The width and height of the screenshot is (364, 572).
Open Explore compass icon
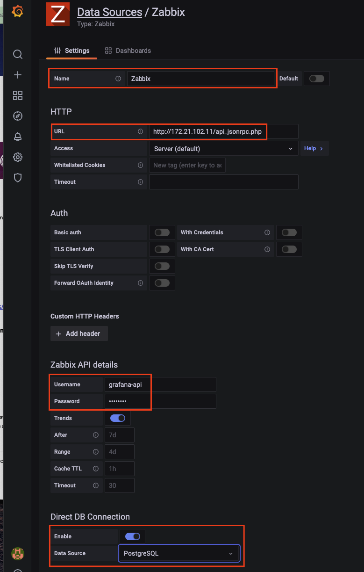(18, 116)
